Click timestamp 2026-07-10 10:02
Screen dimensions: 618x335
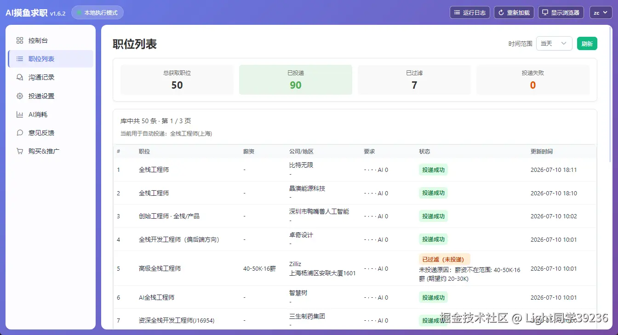[x=554, y=216]
